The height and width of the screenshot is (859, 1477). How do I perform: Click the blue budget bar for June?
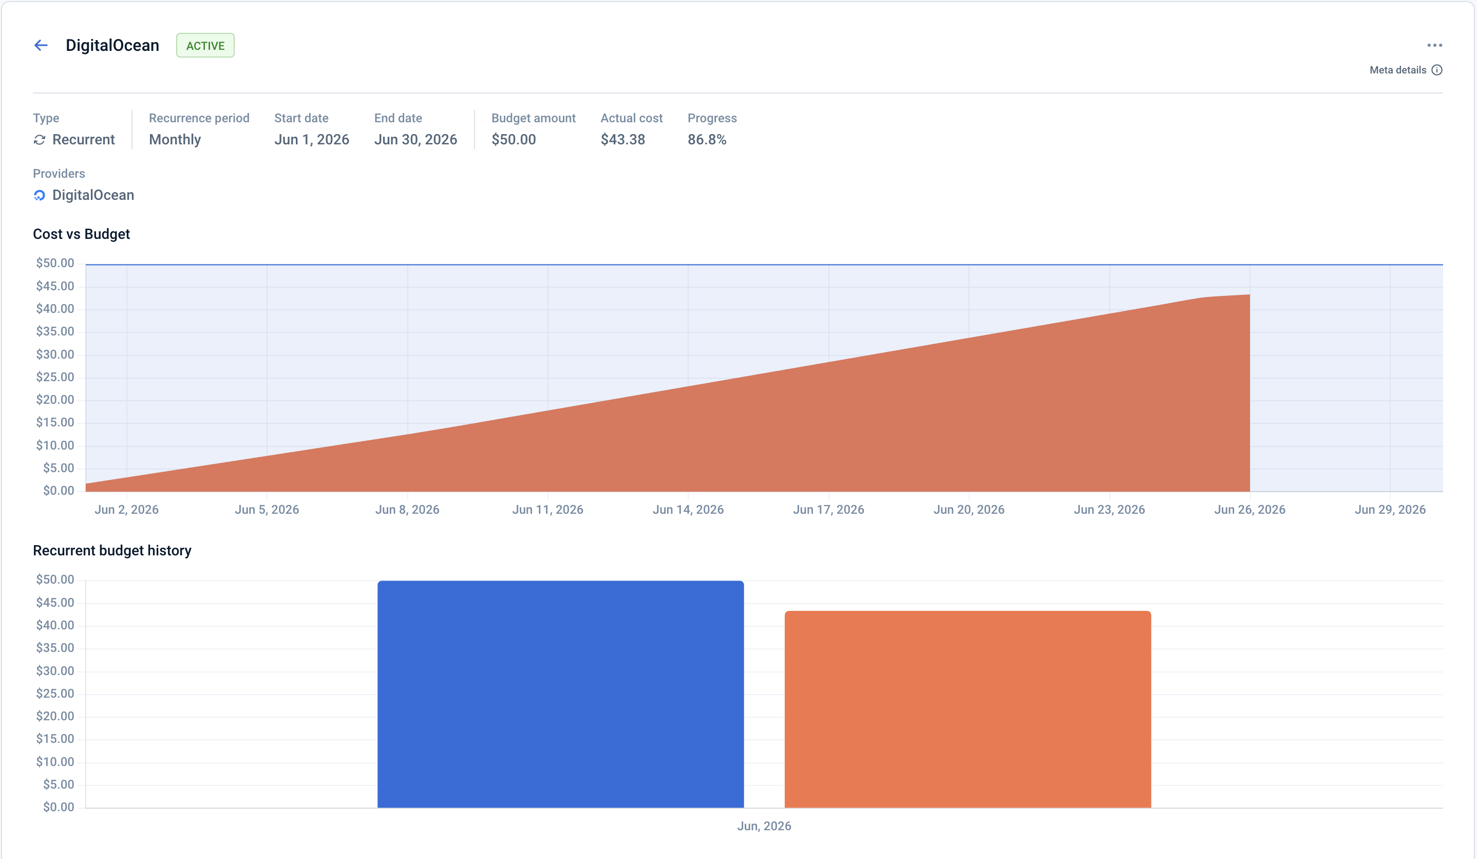click(x=561, y=694)
